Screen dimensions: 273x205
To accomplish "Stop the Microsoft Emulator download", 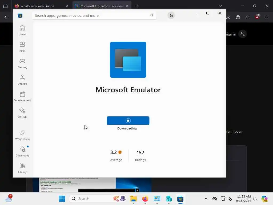I will 128,121.
